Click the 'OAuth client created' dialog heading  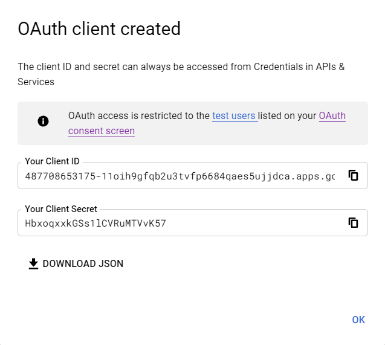99,28
